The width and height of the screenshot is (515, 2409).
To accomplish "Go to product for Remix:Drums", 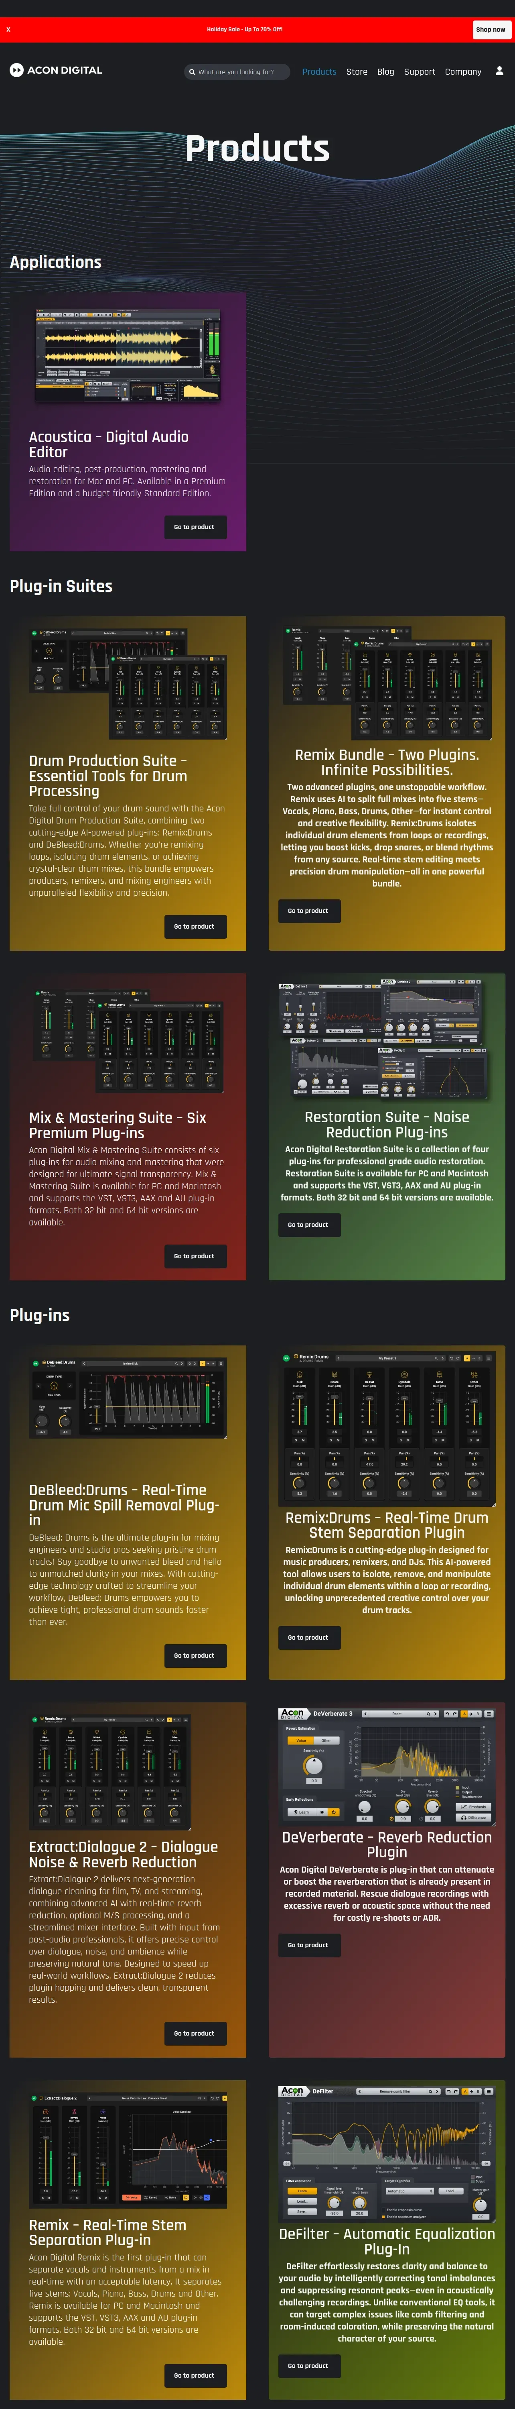I will (308, 1637).
